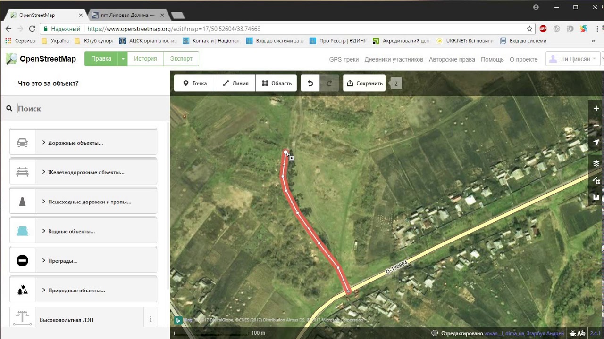The width and height of the screenshot is (604, 339).
Task: Open Авторские права link
Action: [x=452, y=59]
